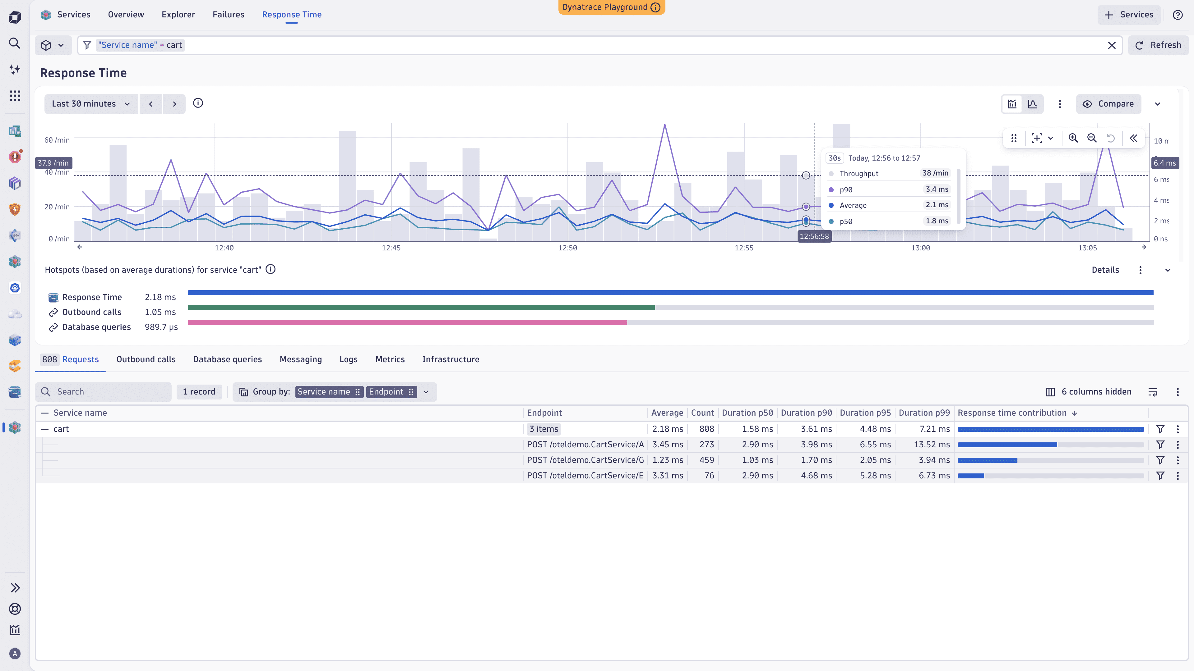Open the Outbound calls tab
The width and height of the screenshot is (1194, 671).
pos(146,359)
